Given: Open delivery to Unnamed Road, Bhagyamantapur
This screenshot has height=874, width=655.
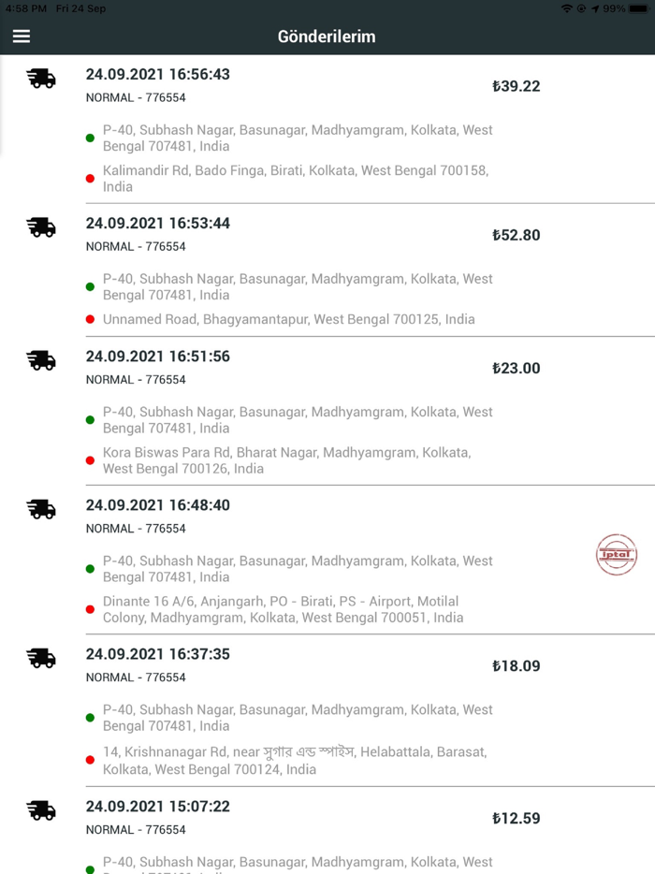Looking at the screenshot, I should click(x=288, y=319).
